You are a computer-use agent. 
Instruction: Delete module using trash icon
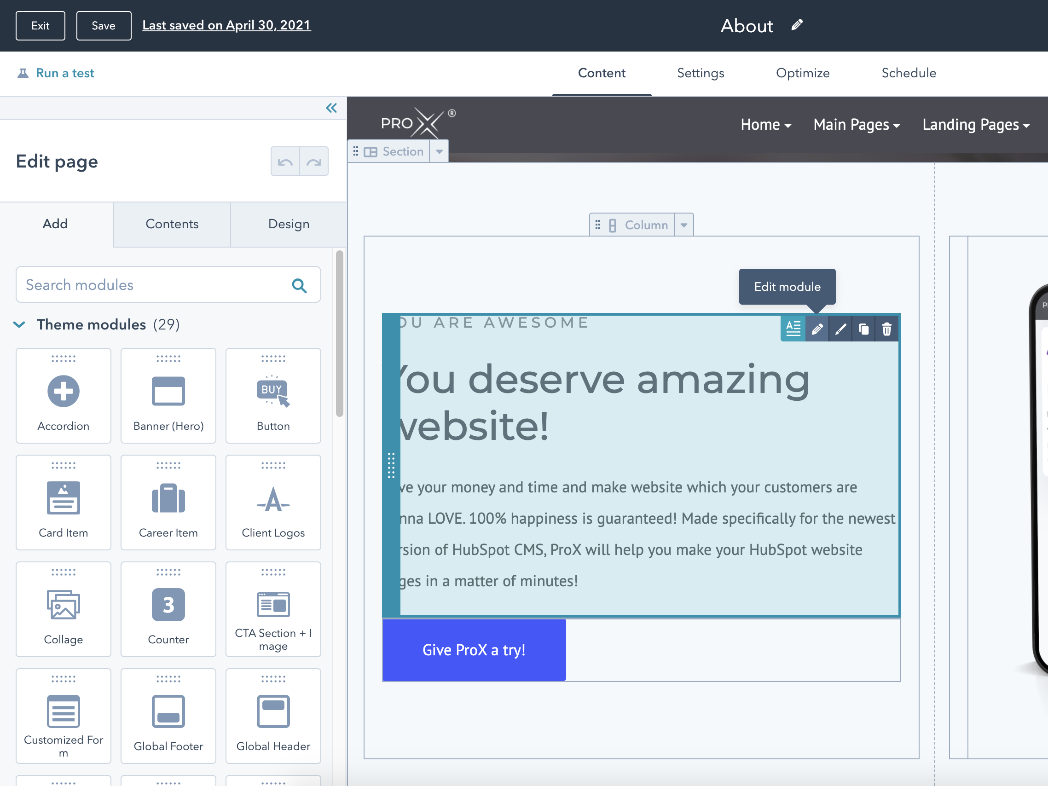(886, 329)
